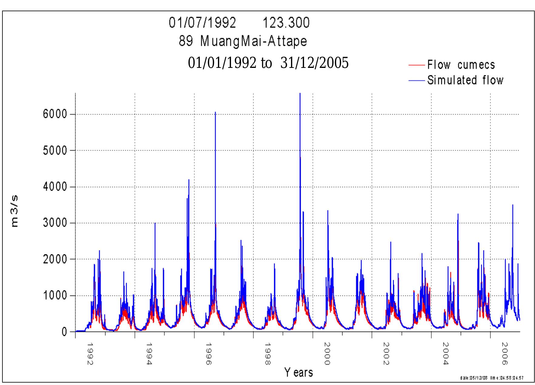This screenshot has width=535, height=385.
Task: Click the 1000 y-axis tick label
Action: tap(55, 296)
